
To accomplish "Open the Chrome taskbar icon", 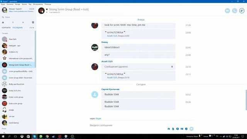I will pos(47,136).
